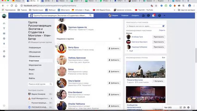Image resolution: width=197 pixels, height=111 pixels.
Task: Toggle the small circle on Любовь Брянская avatar
Action: point(58,56)
